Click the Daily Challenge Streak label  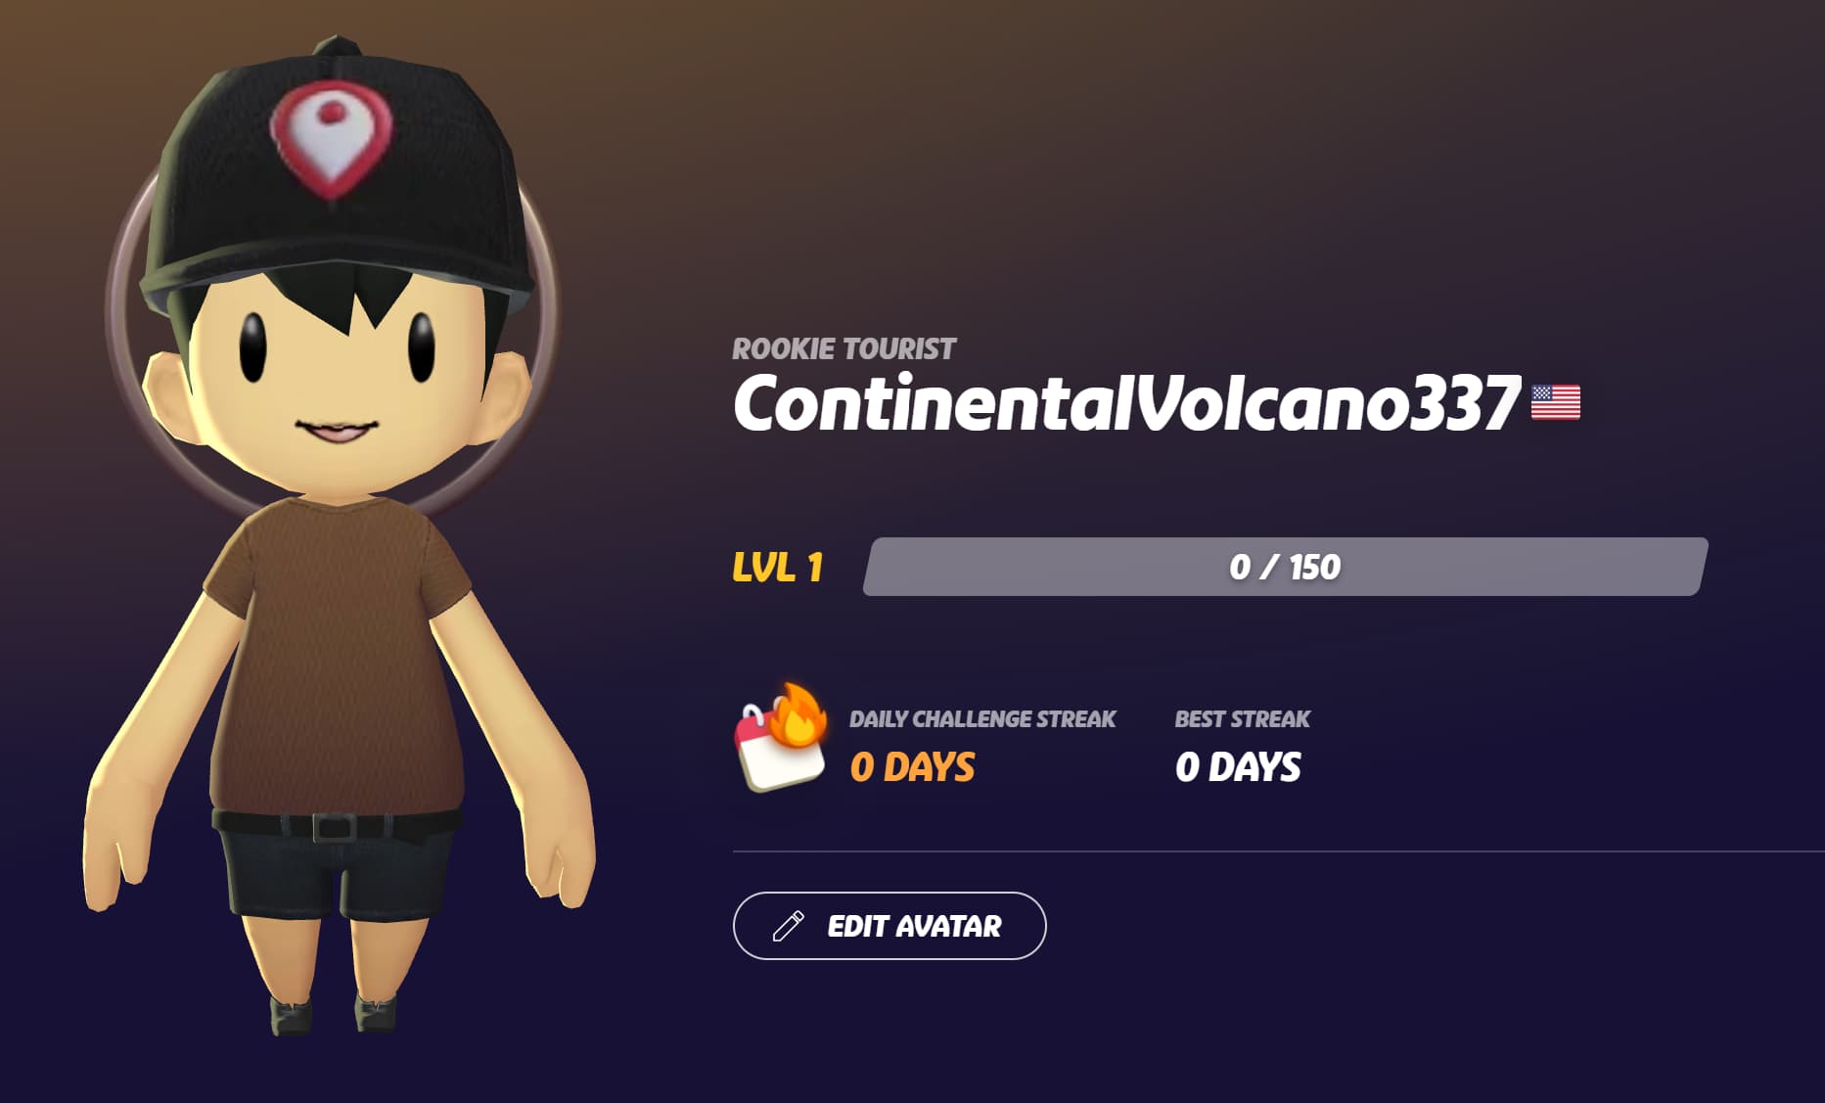pyautogui.click(x=982, y=719)
